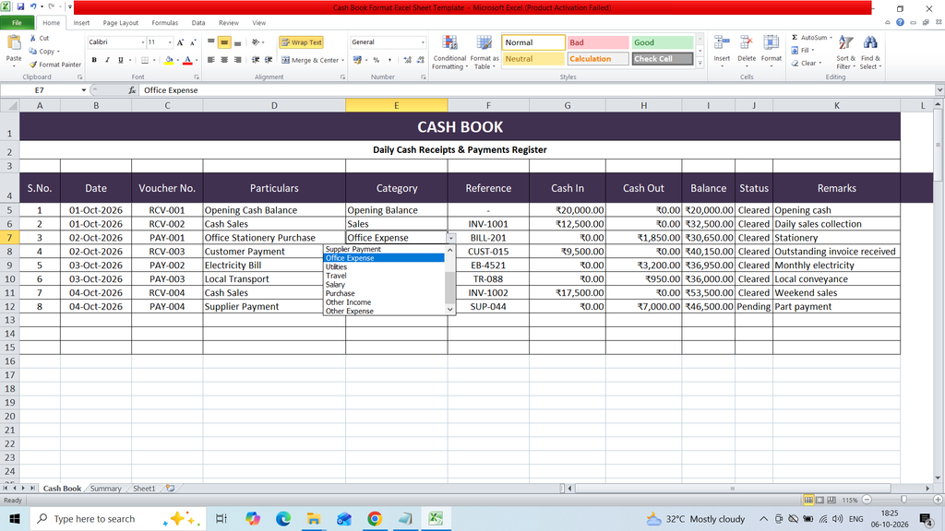945x531 pixels.
Task: Click the Decrease Indent icon
Action: (x=256, y=60)
